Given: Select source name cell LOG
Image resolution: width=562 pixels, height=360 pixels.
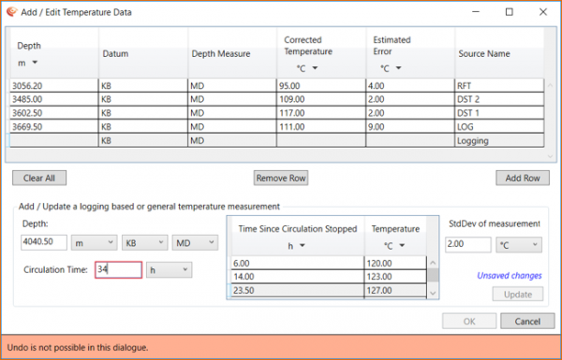Looking at the screenshot, I should coord(499,126).
